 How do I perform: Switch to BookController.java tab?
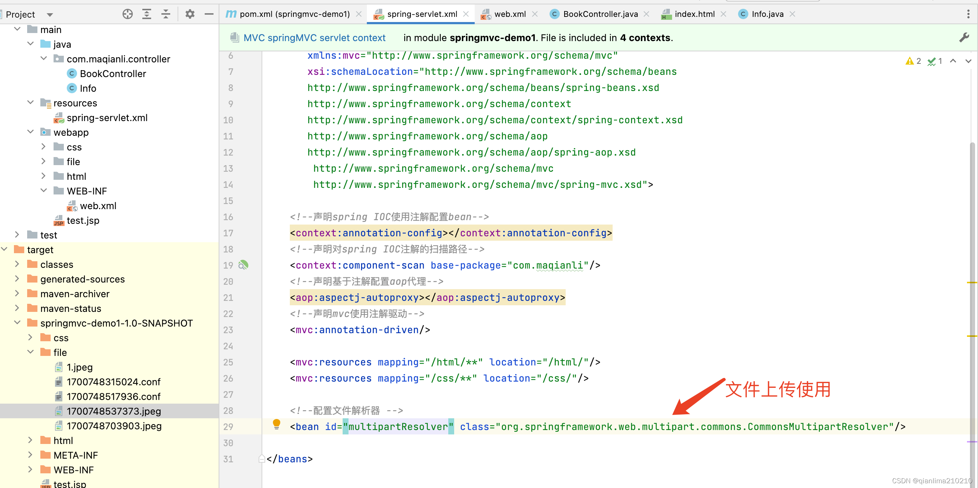600,14
